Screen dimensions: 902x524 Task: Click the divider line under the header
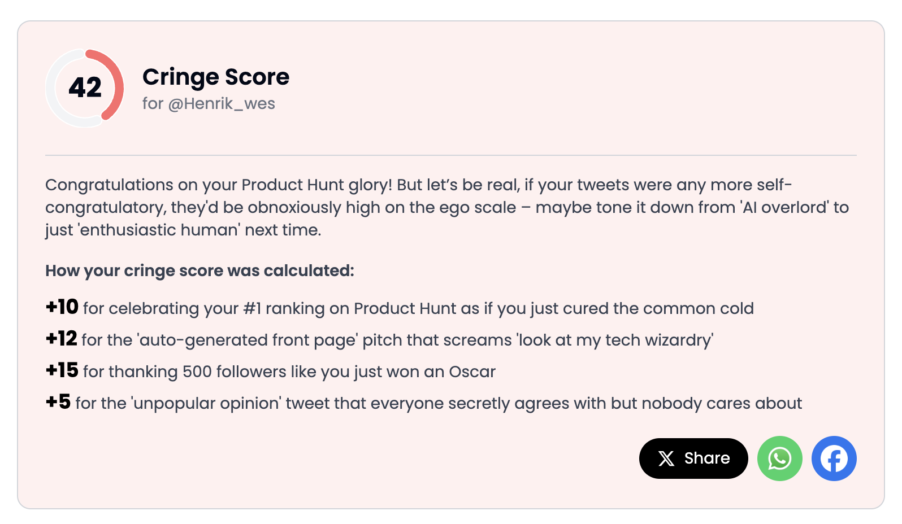point(451,155)
